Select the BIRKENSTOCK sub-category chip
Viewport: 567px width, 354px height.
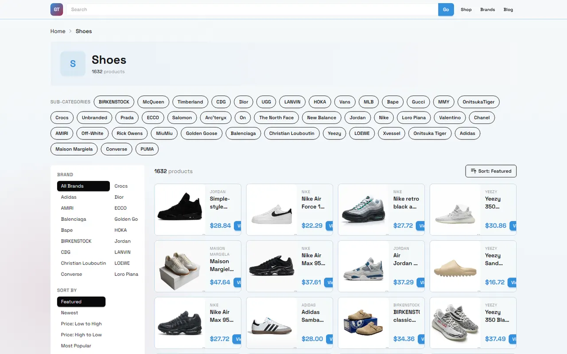point(114,102)
